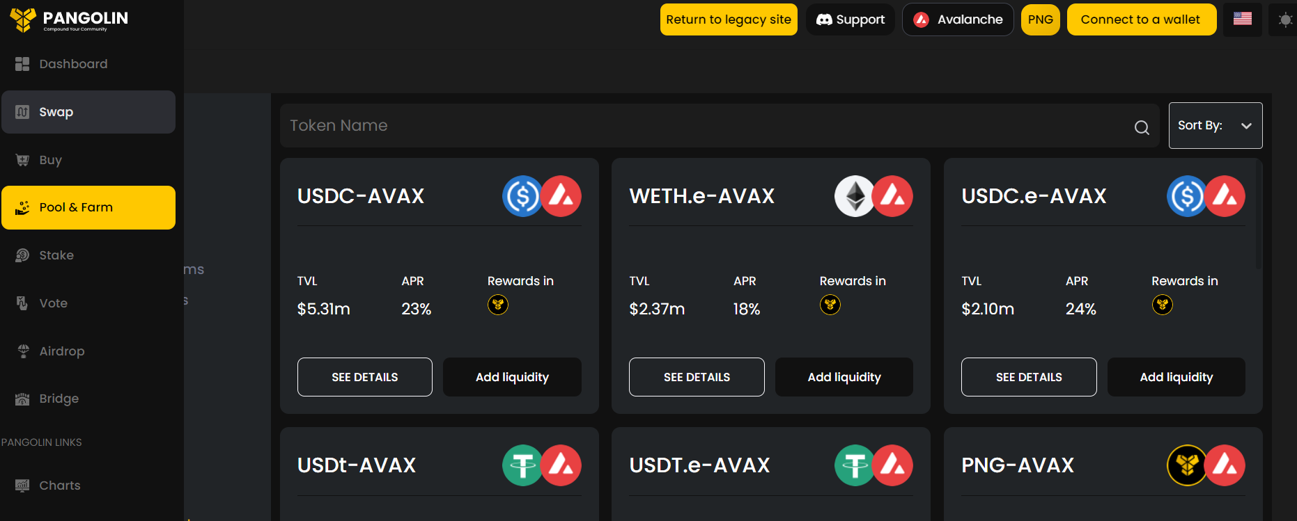
Task: Add liquidity to USDC-AVAX pool
Action: tap(512, 377)
